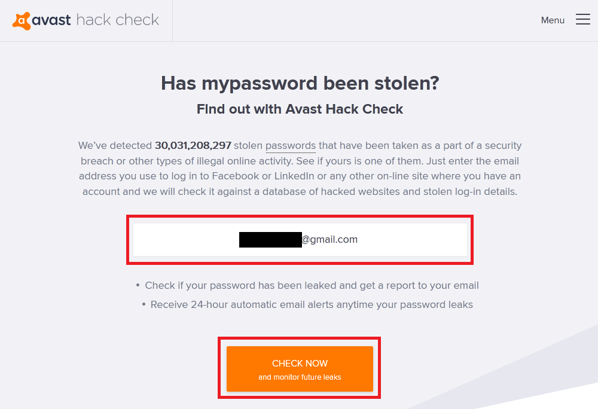Click the "Has my password been stolen?" heading
The height and width of the screenshot is (409, 598).
click(300, 83)
